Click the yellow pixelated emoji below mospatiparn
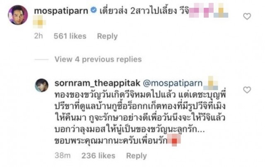This screenshot has width=265, height=167. coord(39,22)
